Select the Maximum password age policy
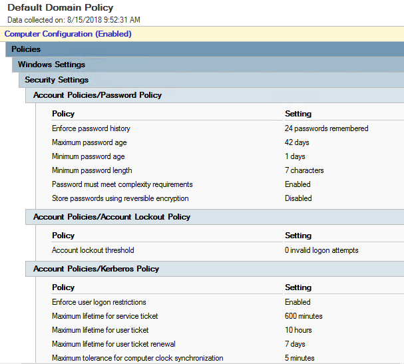 point(89,142)
